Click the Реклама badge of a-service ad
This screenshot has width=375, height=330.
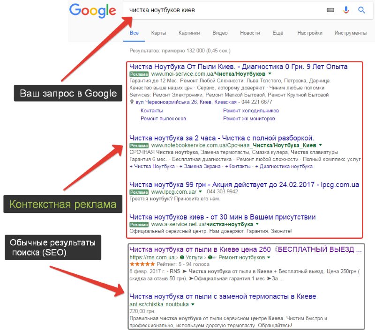click(139, 225)
